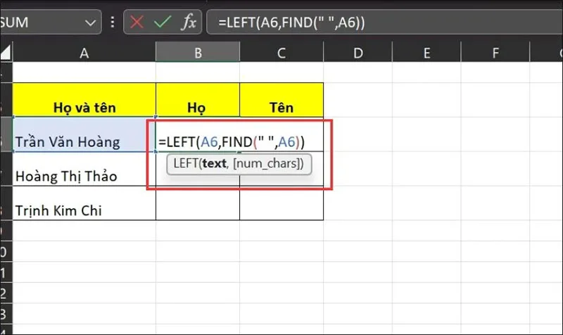Click the 'Họ' header cell
Viewport: 563px width, 335px height.
click(198, 100)
